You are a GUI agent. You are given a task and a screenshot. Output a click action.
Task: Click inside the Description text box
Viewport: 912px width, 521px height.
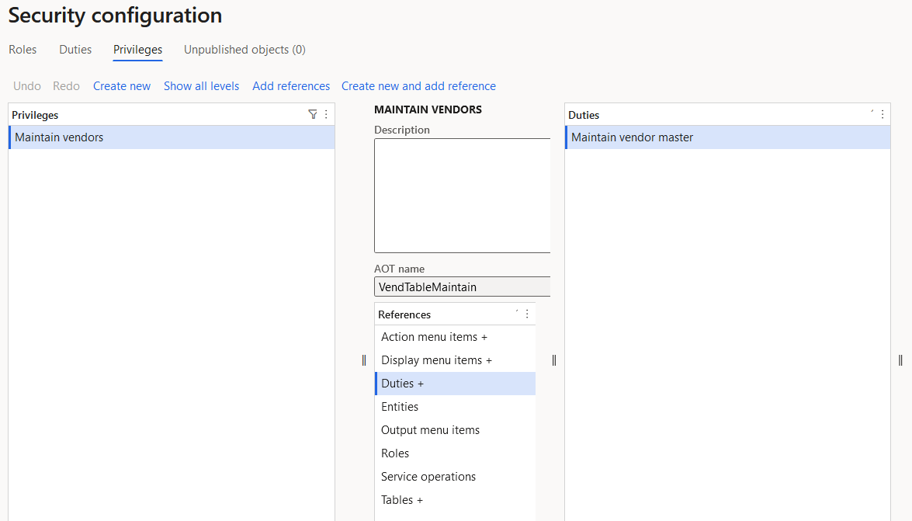coord(463,196)
